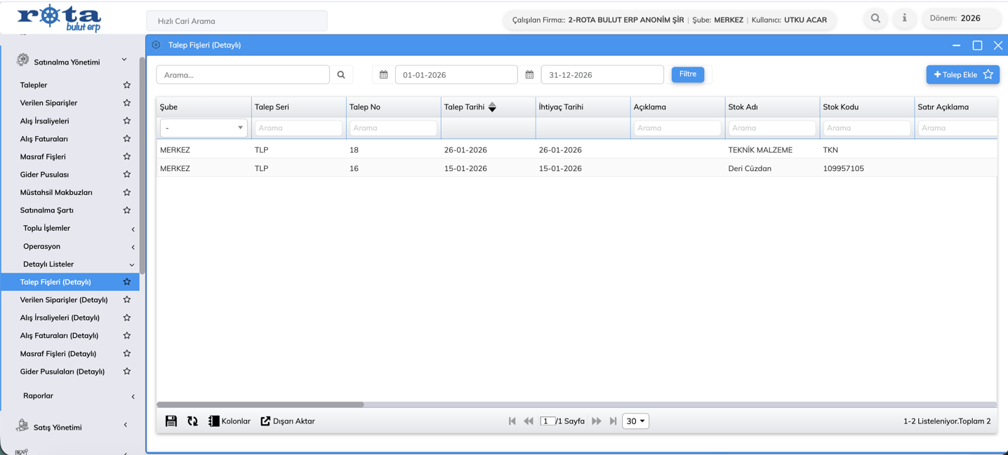This screenshot has width=1008, height=455.
Task: Click the grid's horizontal scrollbar
Action: (x=260, y=405)
